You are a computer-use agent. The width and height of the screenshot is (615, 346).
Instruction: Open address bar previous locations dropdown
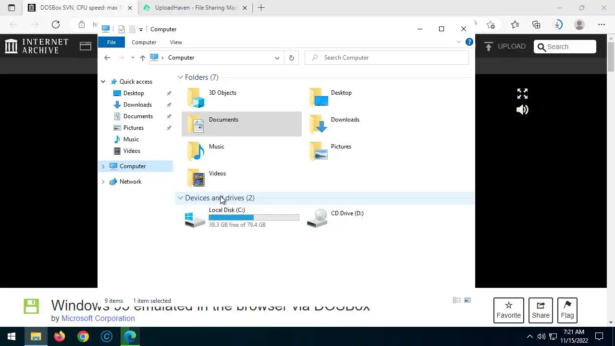point(277,58)
